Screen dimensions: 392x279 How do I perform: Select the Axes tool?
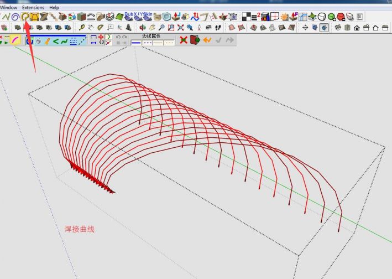click(x=119, y=27)
